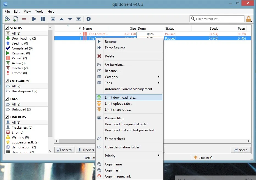Click the Filter torrent list search field

click(x=217, y=19)
